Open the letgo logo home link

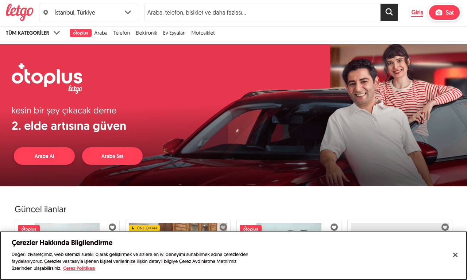20,12
